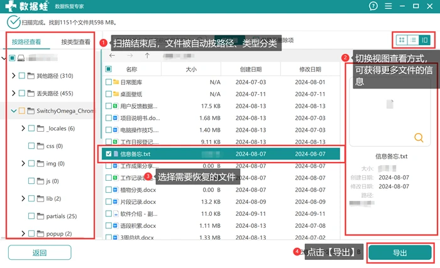
Task: Select the detail preview pane view icon
Action: (424, 40)
